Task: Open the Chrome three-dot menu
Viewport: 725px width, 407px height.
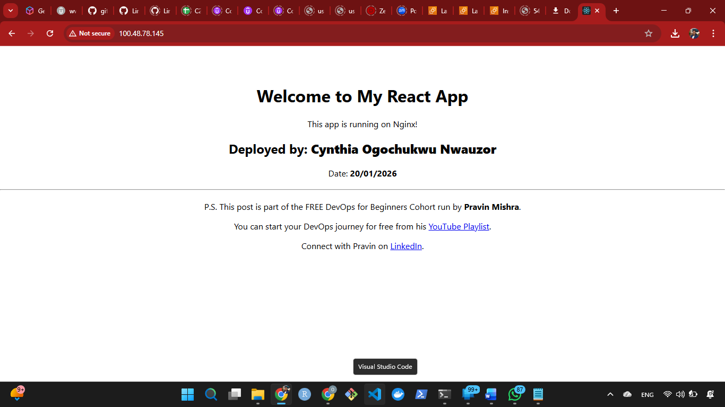Action: point(713,33)
